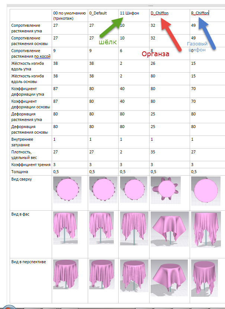Click the Коэффициент трения row label
The image size is (225, 309).
pos(31,165)
